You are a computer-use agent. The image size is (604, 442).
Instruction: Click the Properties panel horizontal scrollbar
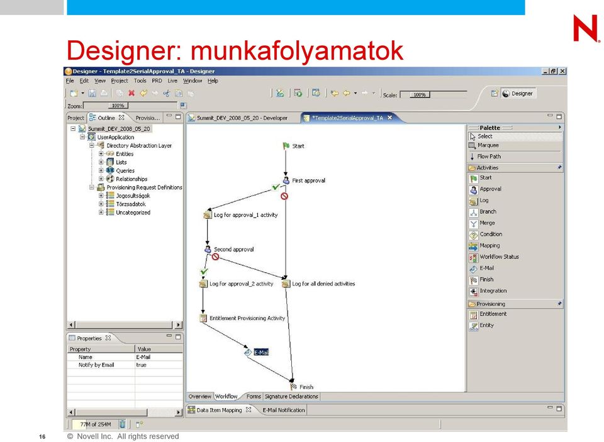(125, 412)
